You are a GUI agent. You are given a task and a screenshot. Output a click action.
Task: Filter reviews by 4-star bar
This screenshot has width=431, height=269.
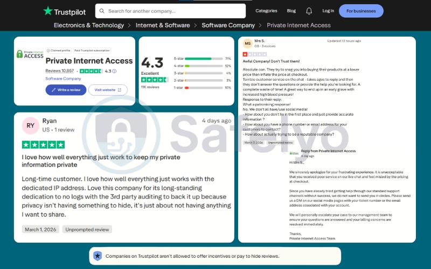coord(203,66)
